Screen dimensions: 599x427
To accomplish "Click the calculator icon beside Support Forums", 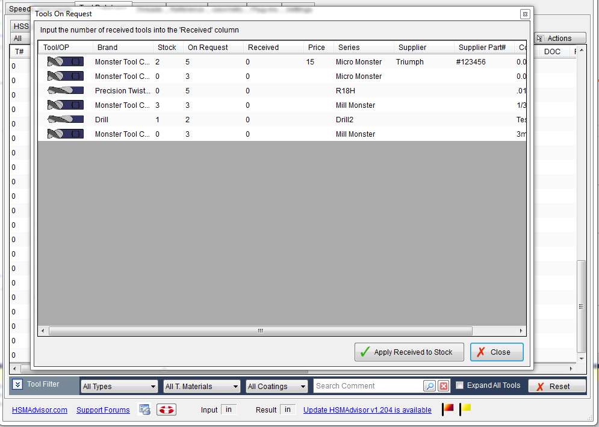I will (144, 410).
